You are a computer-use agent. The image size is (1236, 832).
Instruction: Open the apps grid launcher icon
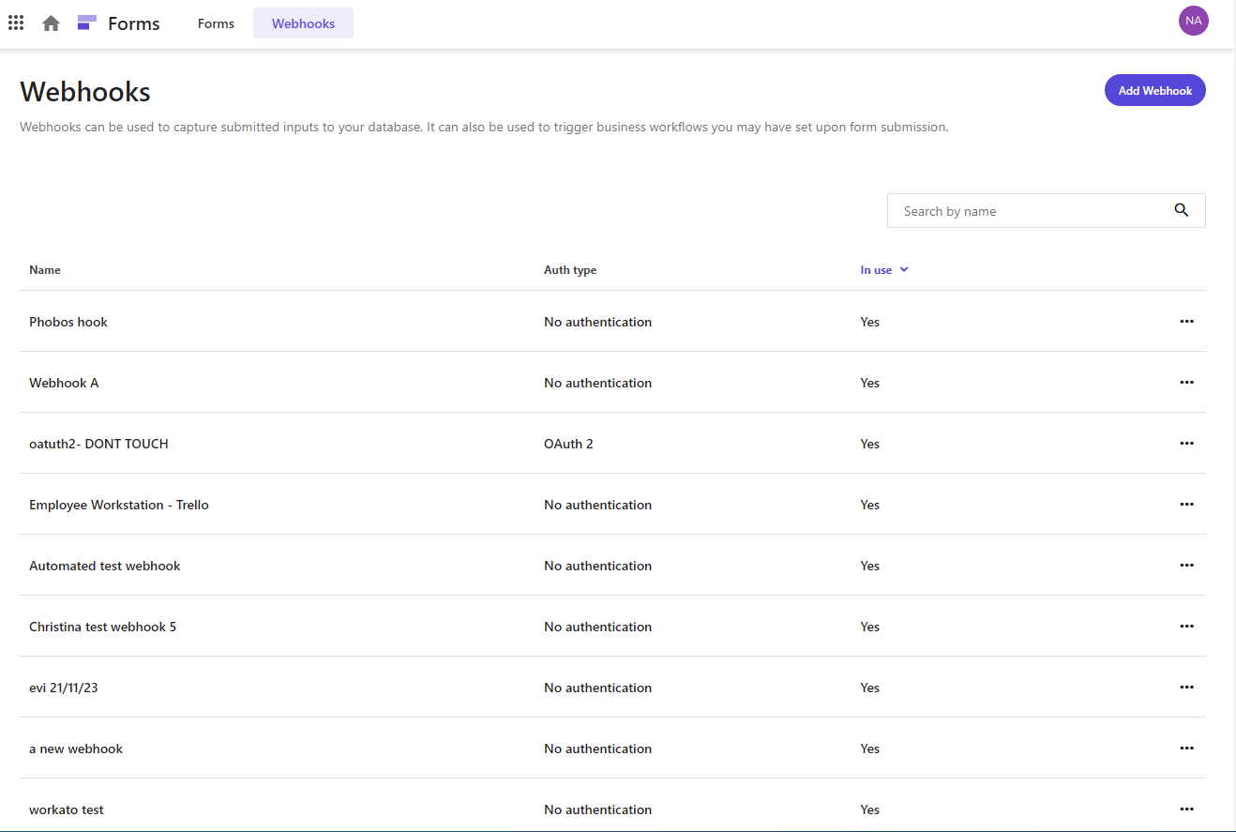tap(16, 23)
